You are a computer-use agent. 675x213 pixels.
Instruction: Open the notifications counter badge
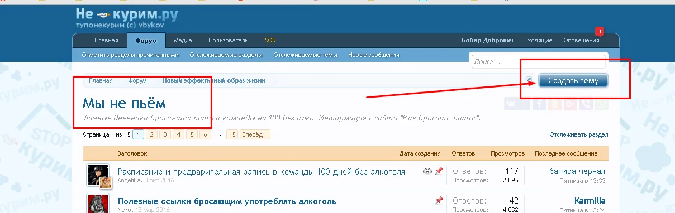tap(600, 31)
